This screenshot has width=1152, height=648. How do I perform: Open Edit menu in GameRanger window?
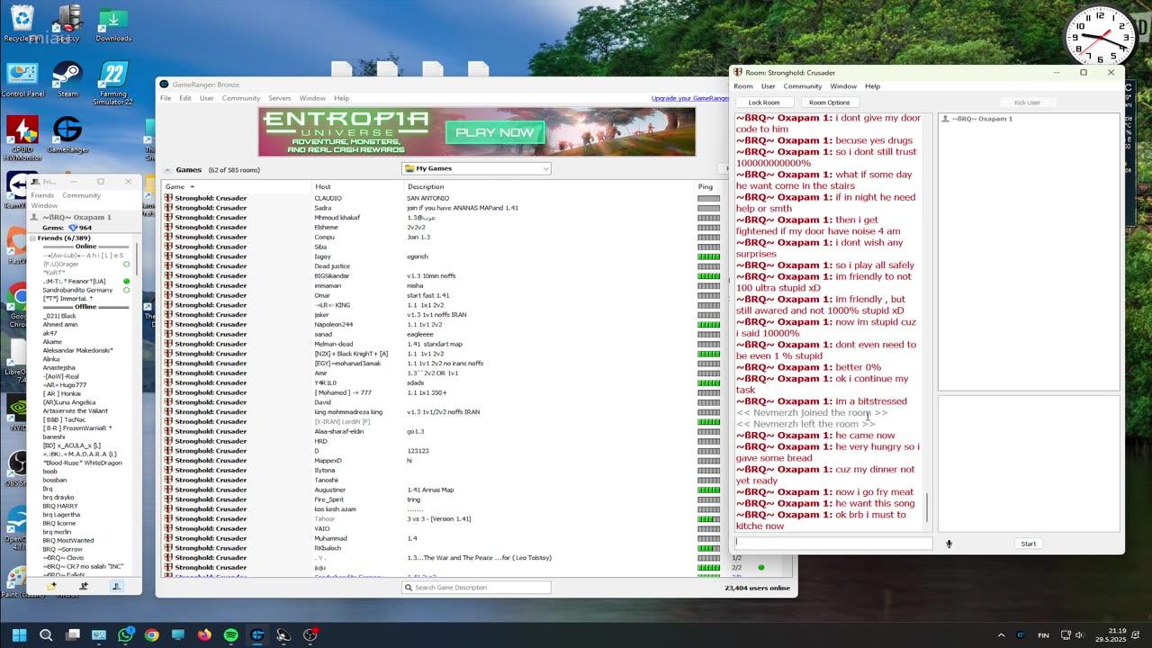184,98
